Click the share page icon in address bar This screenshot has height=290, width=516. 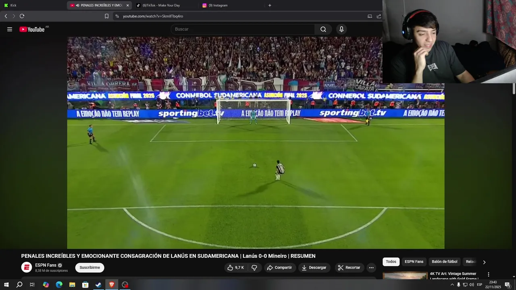[x=379, y=16]
